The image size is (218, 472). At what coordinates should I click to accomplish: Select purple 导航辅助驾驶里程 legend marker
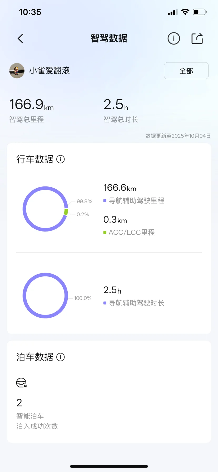tap(105, 201)
